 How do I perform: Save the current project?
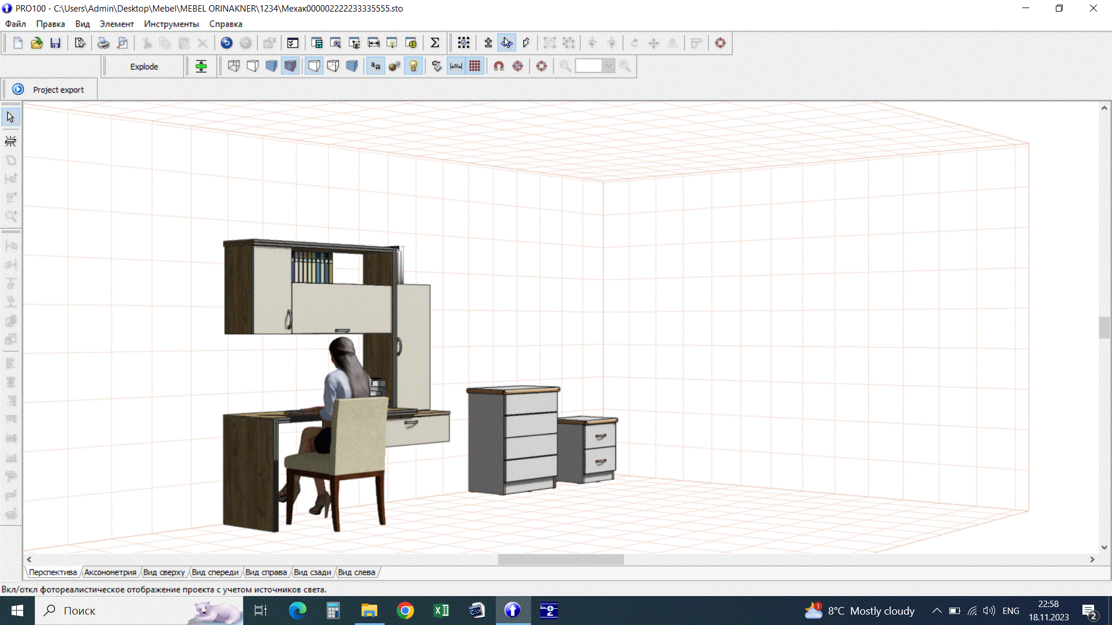point(56,43)
